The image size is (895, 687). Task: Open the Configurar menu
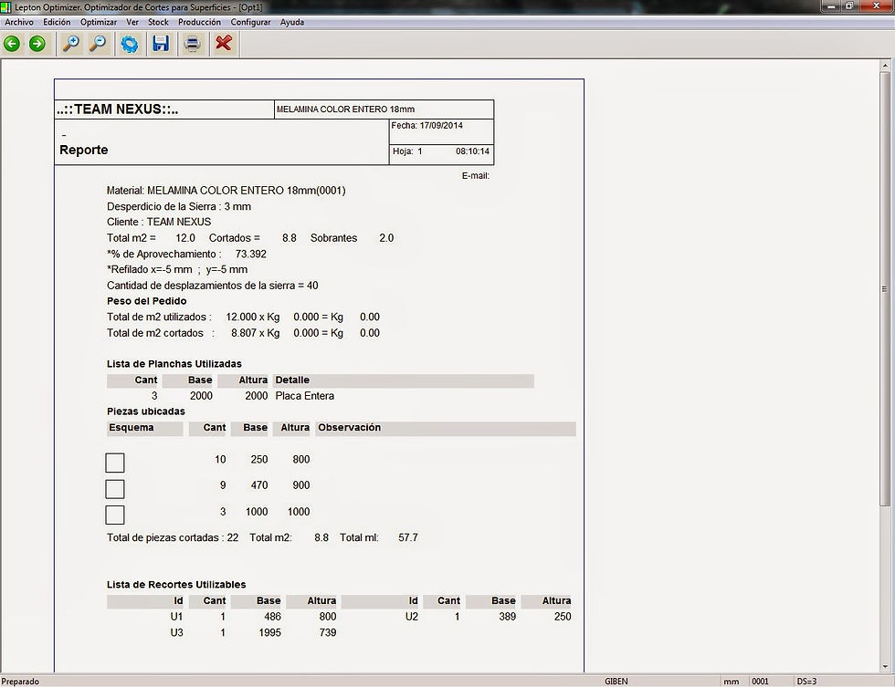click(250, 22)
